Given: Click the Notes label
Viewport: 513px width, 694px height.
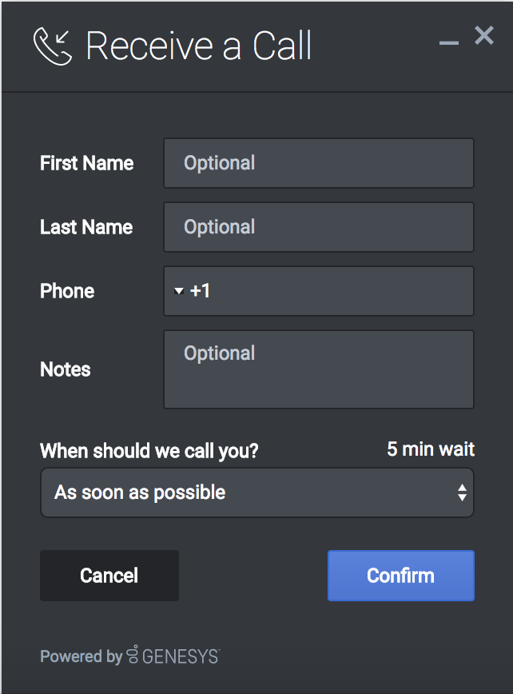Looking at the screenshot, I should 66,369.
